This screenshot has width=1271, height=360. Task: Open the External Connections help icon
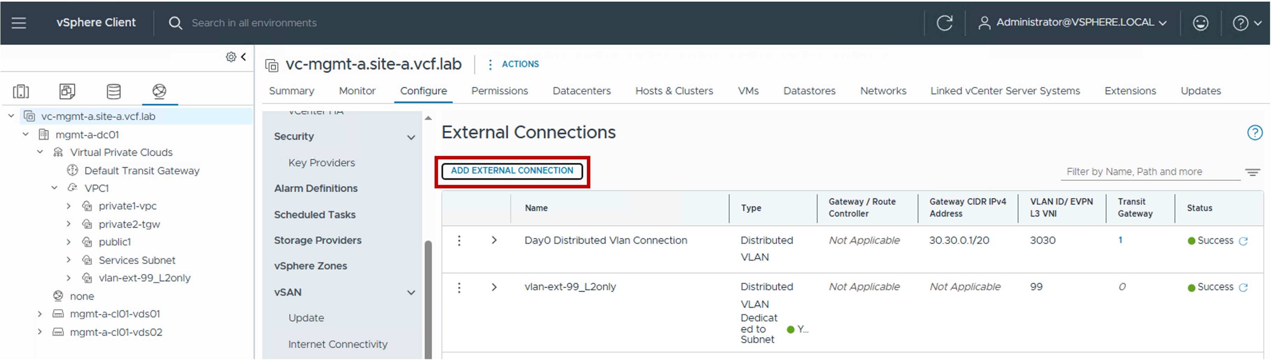pyautogui.click(x=1255, y=133)
